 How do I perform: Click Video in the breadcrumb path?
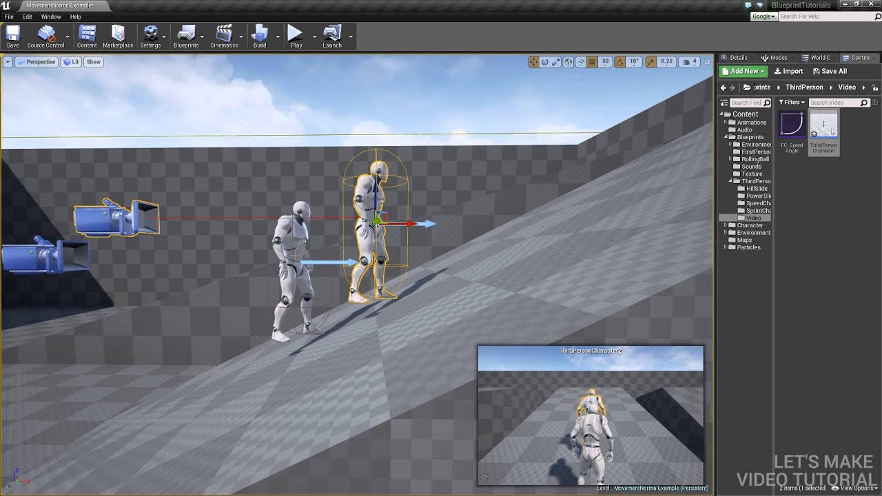(x=847, y=87)
